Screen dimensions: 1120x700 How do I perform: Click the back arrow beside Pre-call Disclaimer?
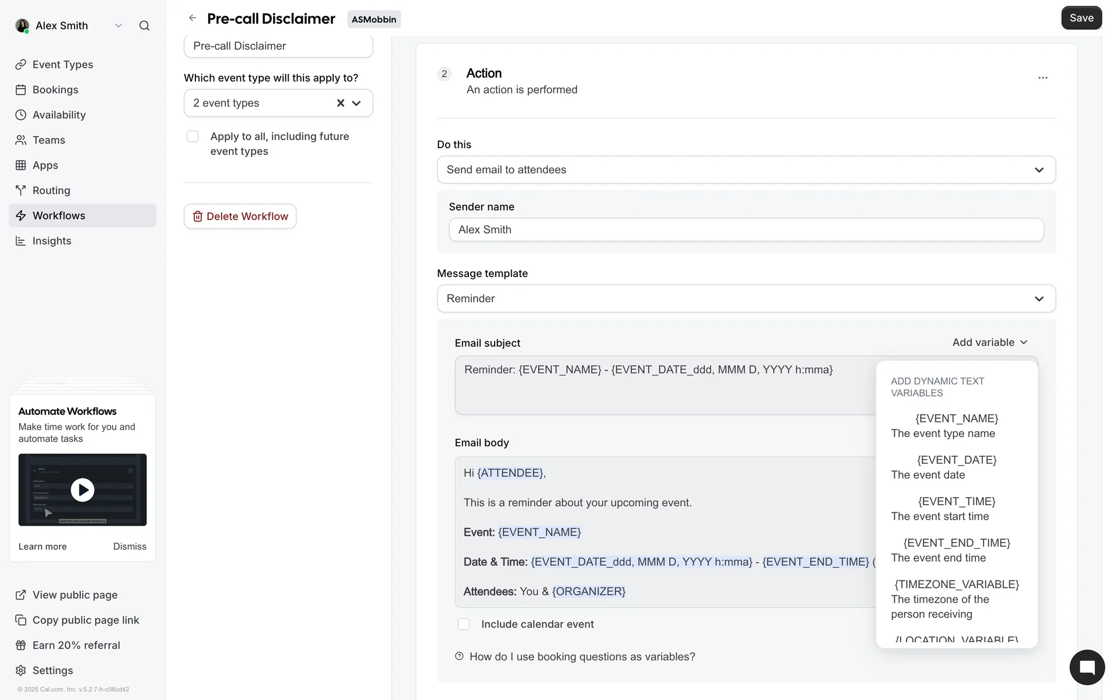pos(192,18)
